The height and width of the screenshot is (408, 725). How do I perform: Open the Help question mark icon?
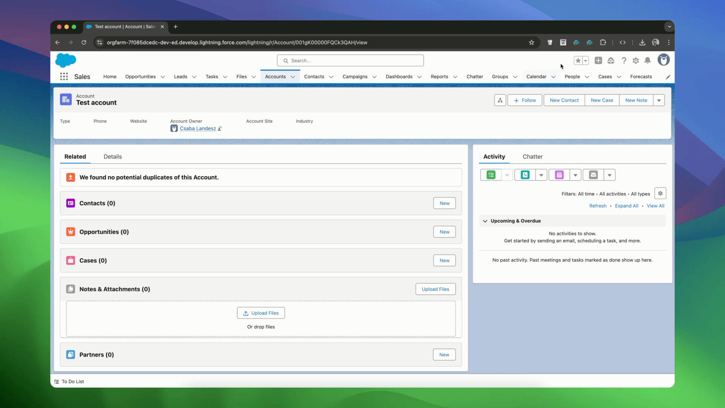click(x=624, y=60)
